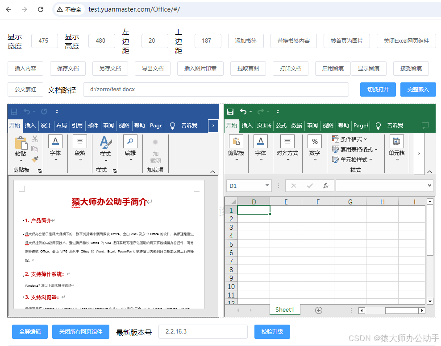Open the Excel 单元格样式 dropdown
The image size is (441, 346).
(352, 160)
